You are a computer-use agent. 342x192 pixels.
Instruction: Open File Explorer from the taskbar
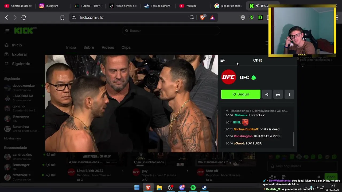pos(159,187)
